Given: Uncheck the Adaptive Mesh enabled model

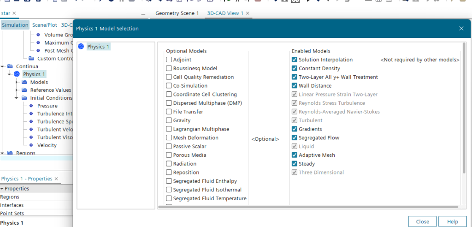Looking at the screenshot, I should coord(294,155).
